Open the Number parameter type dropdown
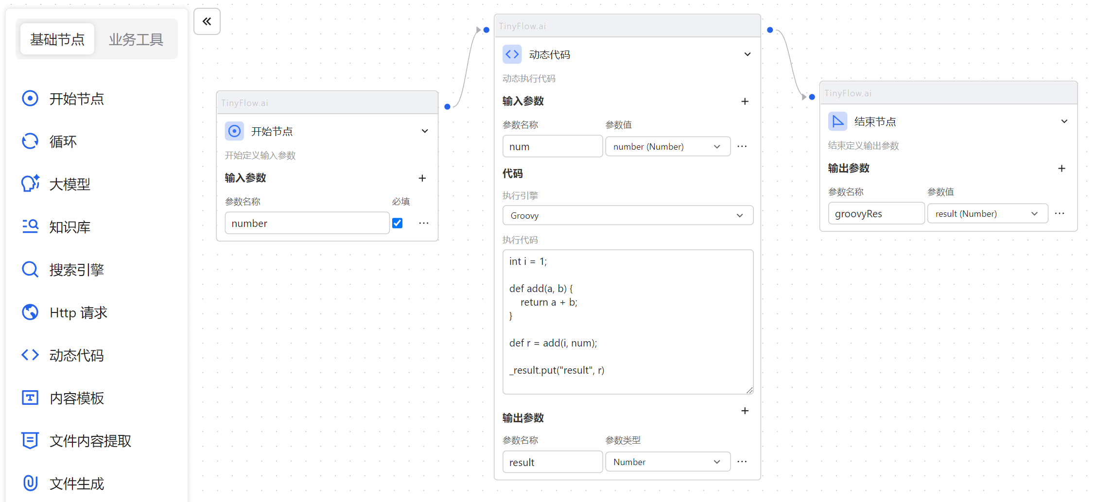Screen dimensions: 1097x502 (668, 462)
